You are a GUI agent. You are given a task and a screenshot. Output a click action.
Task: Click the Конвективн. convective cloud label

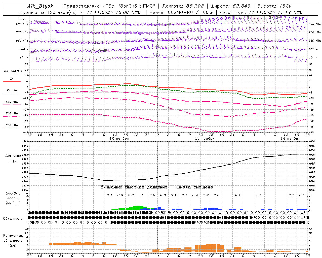tap(13, 236)
